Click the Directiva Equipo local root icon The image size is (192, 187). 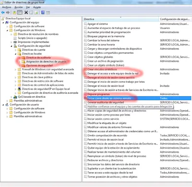3,18
